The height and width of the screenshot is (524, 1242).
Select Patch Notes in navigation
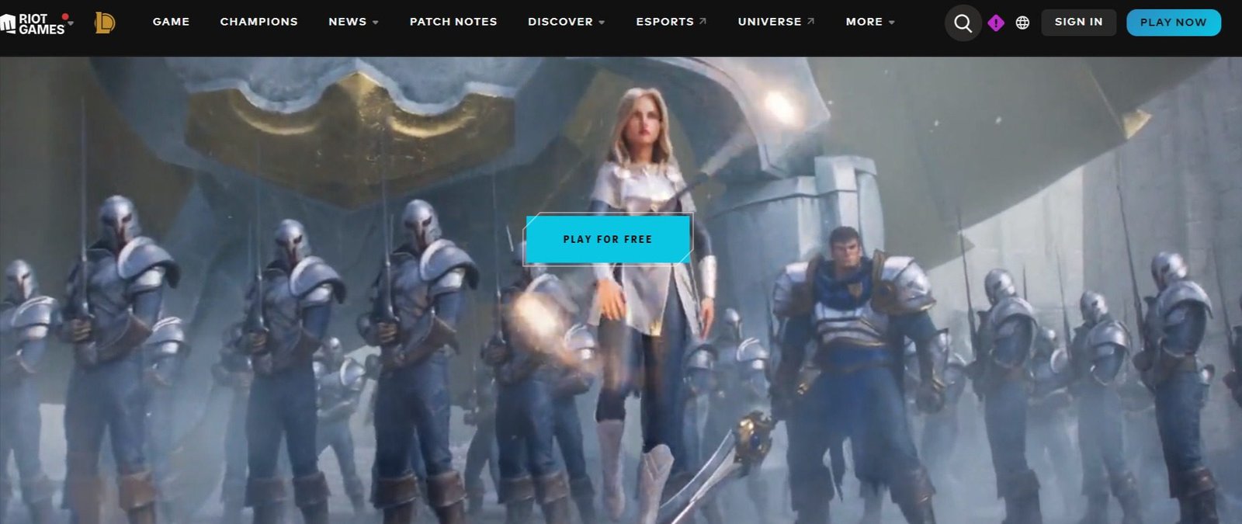(453, 22)
